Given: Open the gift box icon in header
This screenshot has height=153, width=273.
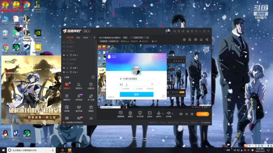Looking at the screenshot, I should (x=184, y=39).
